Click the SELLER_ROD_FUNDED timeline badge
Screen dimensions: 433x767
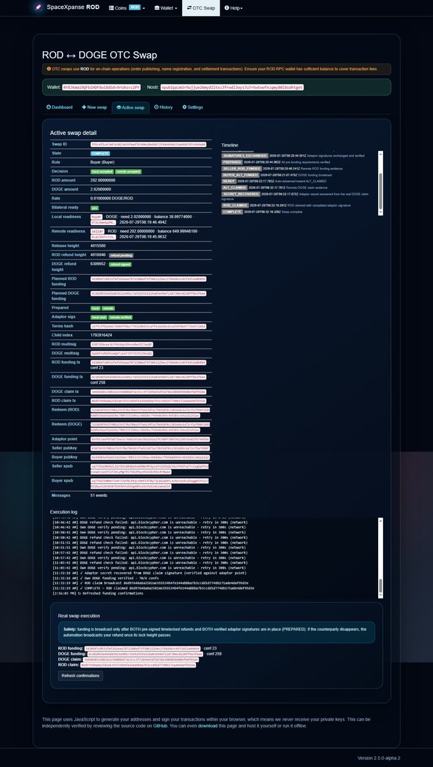click(243, 167)
